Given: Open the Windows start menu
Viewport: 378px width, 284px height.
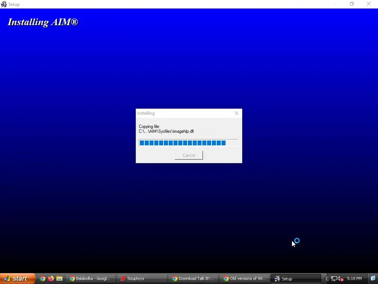Looking at the screenshot, I should [17, 278].
